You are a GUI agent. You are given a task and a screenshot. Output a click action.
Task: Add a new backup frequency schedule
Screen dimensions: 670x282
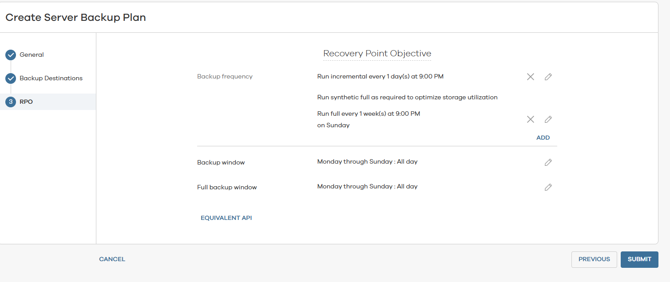(x=543, y=137)
